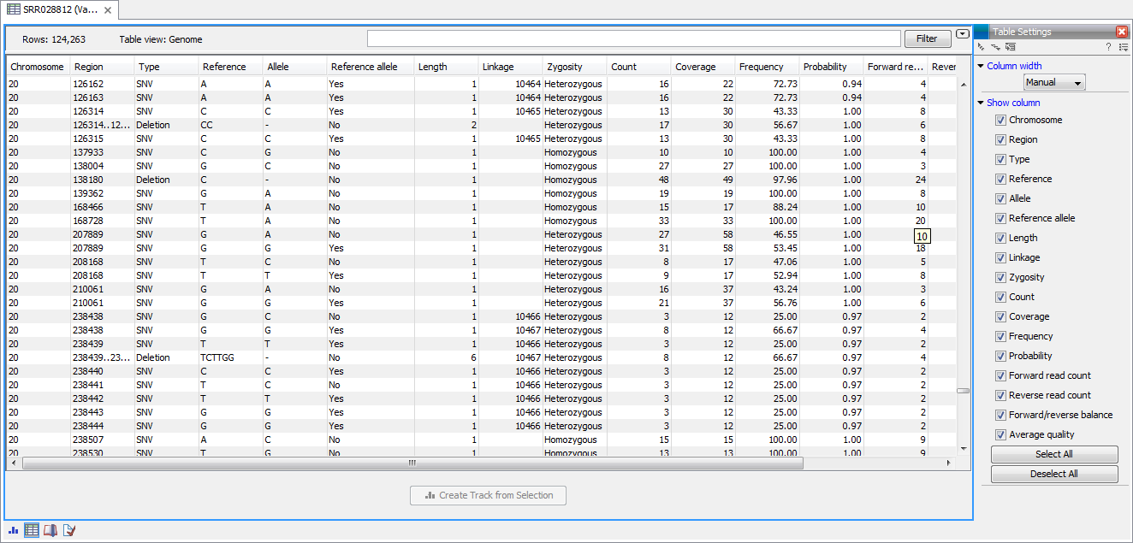Expand the filter options arrow next to Filter
The image size is (1133, 543).
tap(963, 34)
